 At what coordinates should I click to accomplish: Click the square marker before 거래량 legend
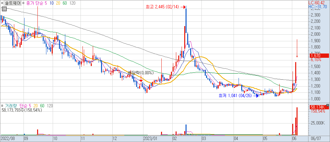[2, 106]
